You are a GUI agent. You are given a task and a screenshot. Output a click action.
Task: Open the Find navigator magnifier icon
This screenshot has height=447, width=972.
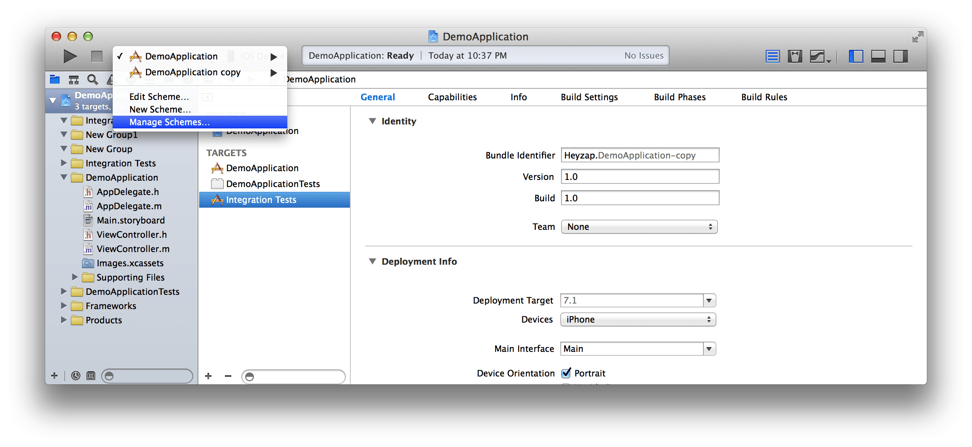tap(92, 80)
